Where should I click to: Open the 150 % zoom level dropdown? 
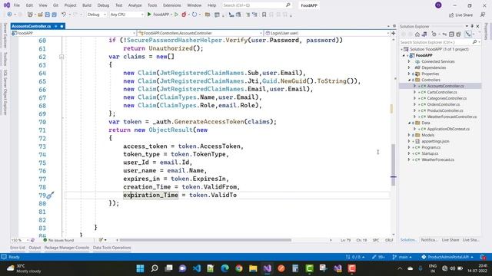(20, 240)
